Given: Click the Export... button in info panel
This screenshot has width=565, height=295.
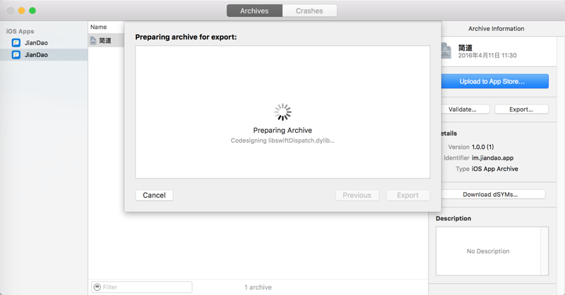Looking at the screenshot, I should pyautogui.click(x=521, y=109).
